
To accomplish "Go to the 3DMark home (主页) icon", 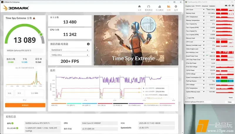I will tap(139, 6).
